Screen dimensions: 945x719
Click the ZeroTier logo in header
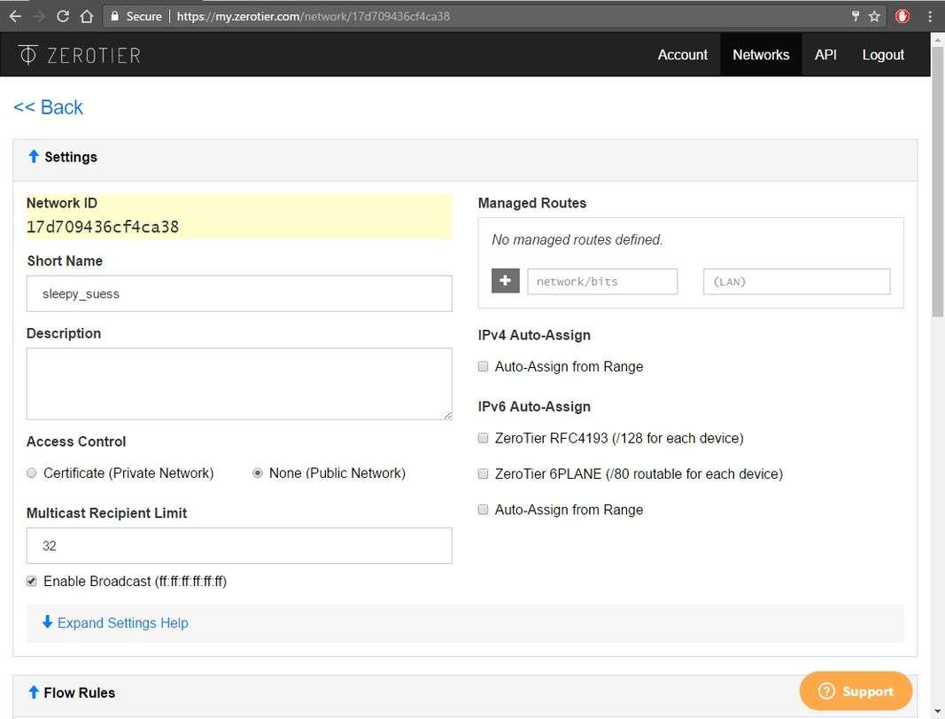point(79,55)
